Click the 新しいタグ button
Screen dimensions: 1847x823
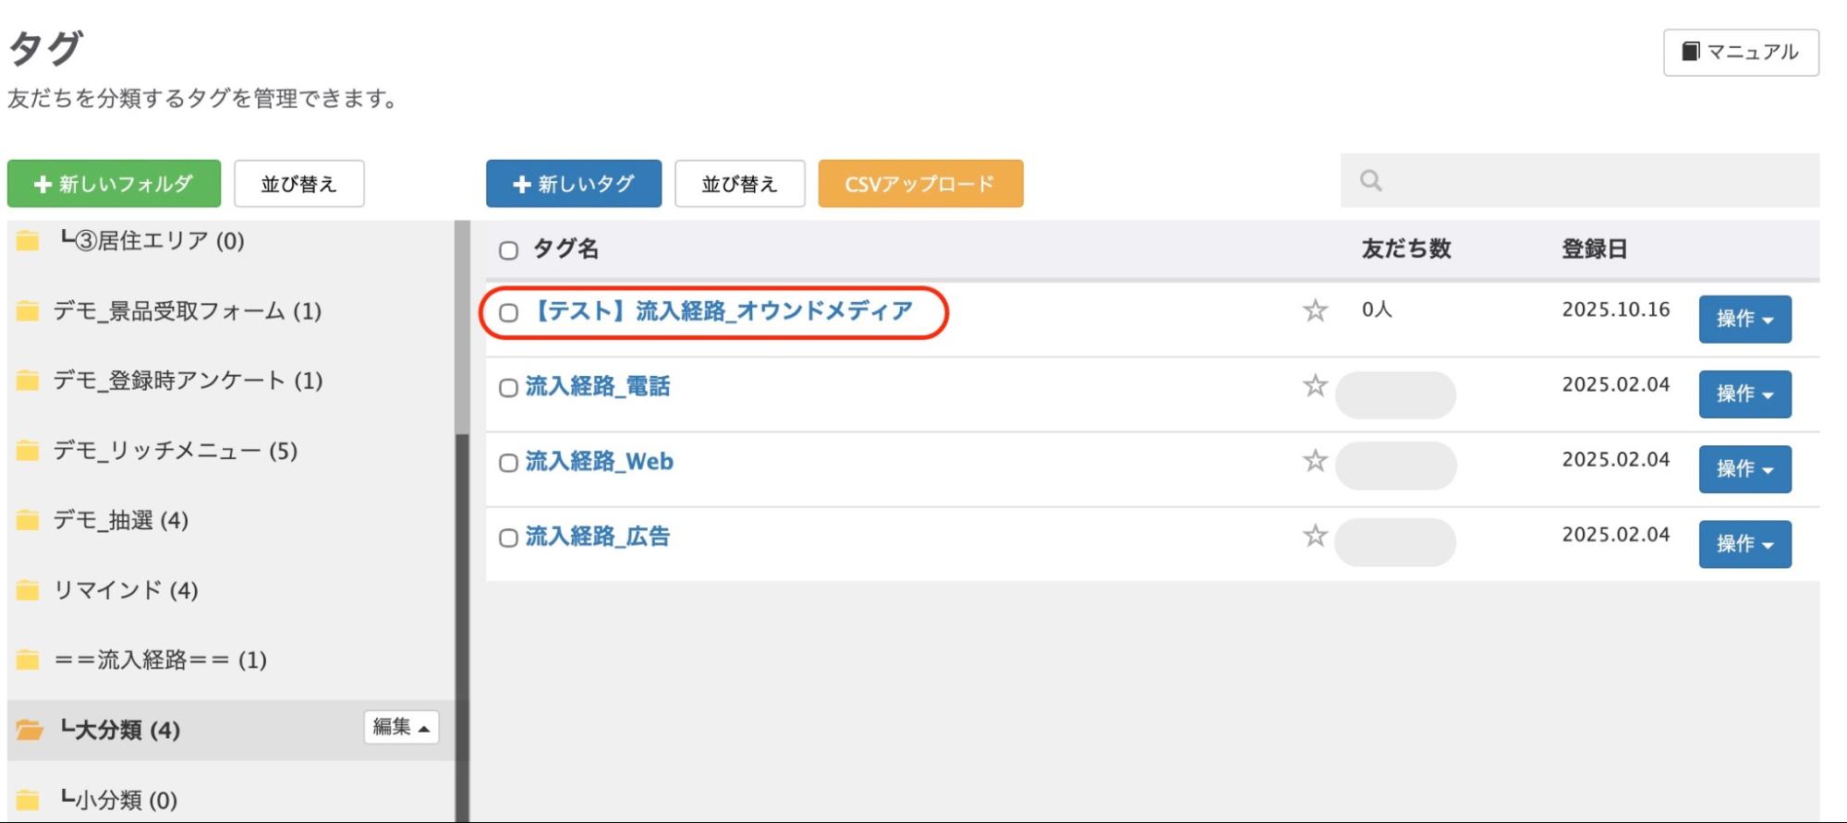pyautogui.click(x=574, y=184)
